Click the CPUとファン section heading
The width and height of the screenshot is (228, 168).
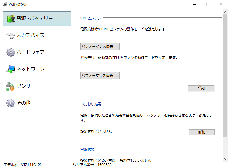(91, 18)
